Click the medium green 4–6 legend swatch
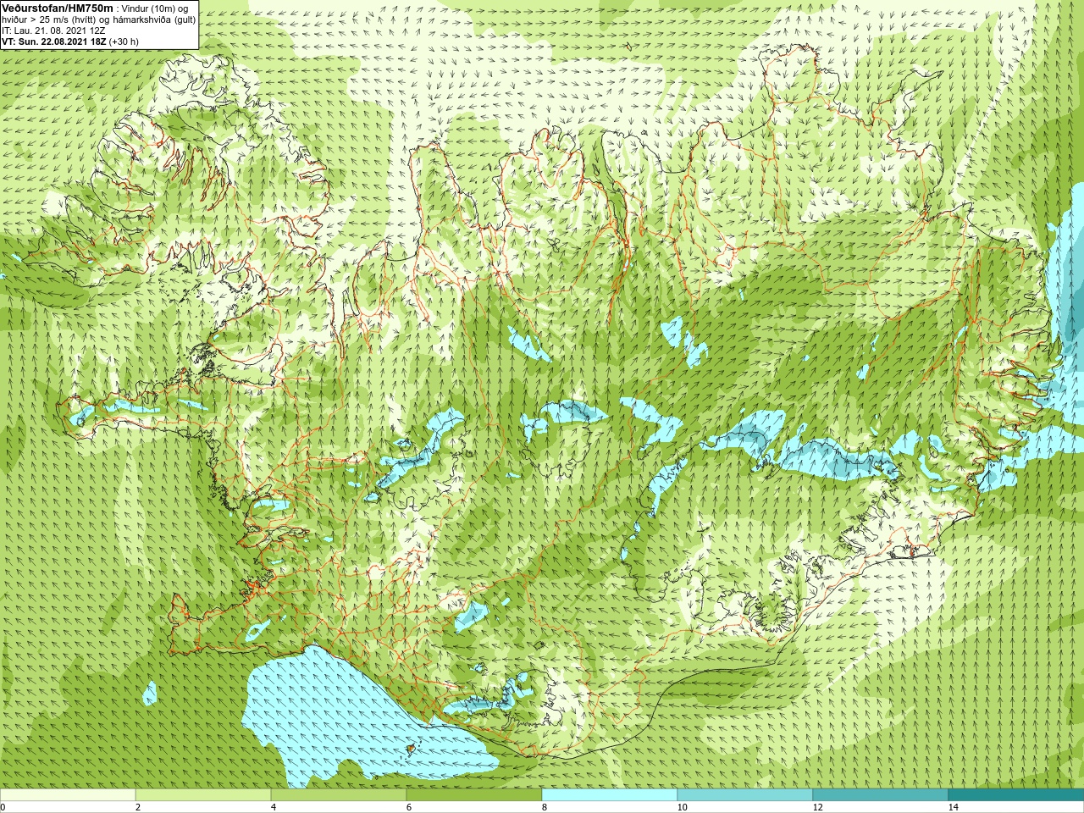This screenshot has width=1084, height=813. pos(339,795)
